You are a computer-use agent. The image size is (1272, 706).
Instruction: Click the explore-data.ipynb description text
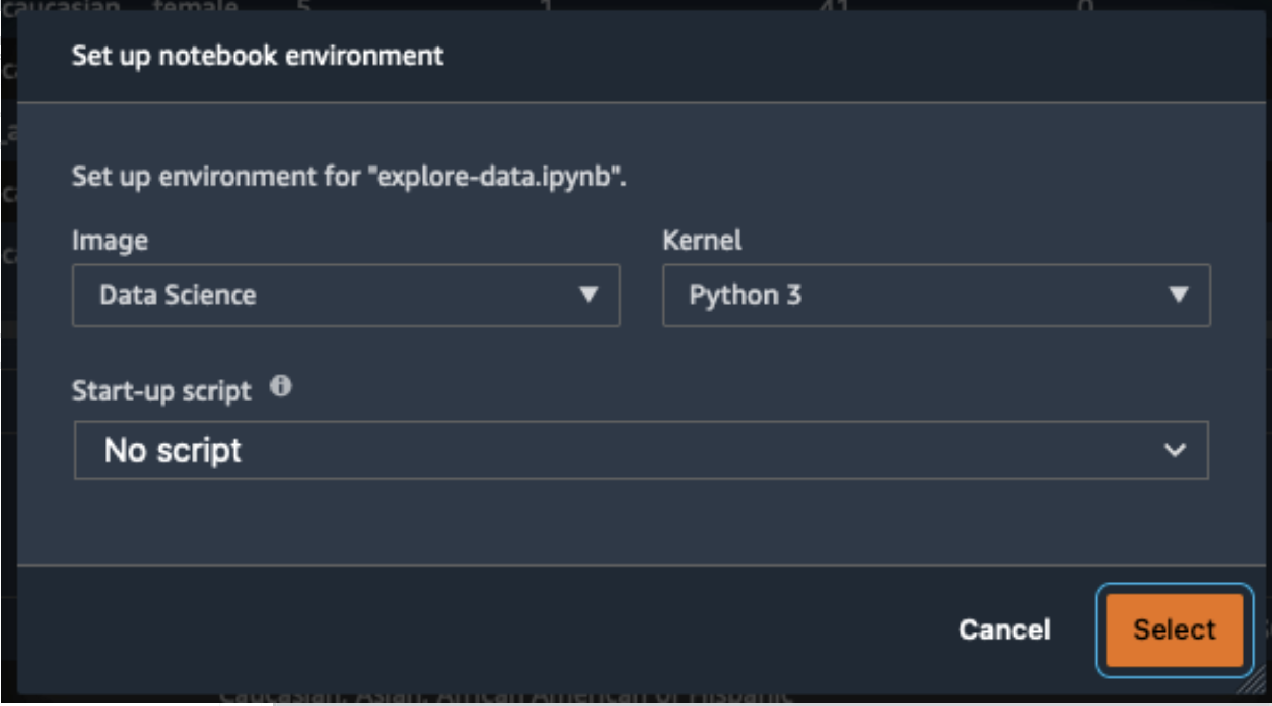tap(349, 177)
